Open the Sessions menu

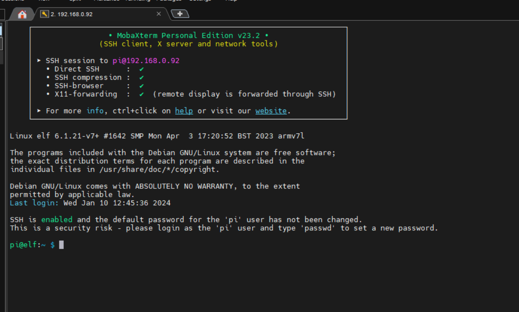13,1
